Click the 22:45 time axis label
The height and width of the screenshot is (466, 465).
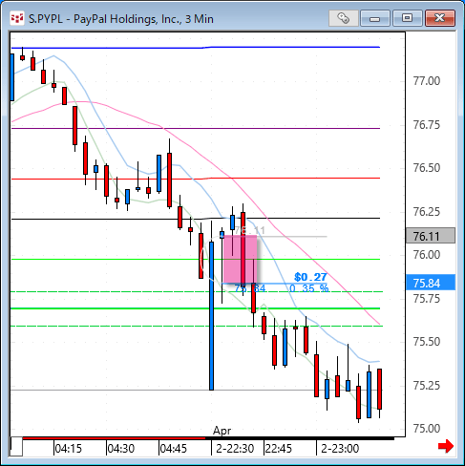tap(279, 449)
